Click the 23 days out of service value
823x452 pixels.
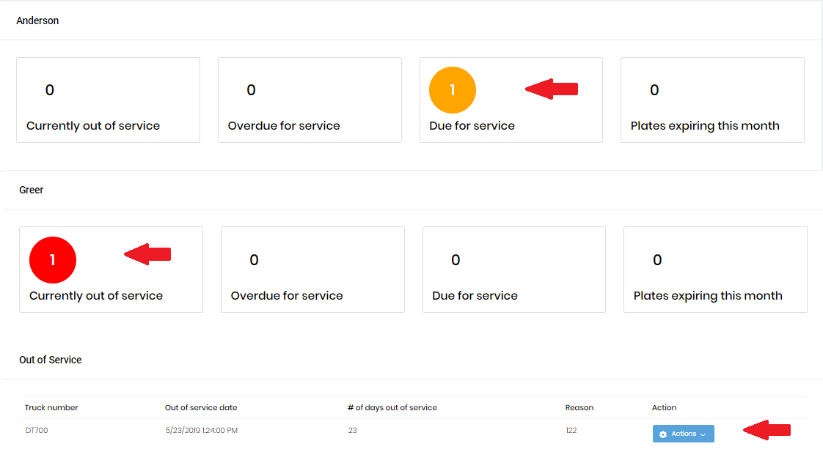coord(352,430)
